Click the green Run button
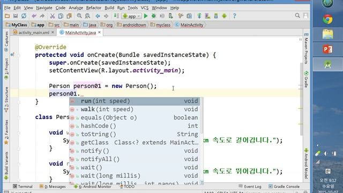343x193 pixels. (146, 16)
